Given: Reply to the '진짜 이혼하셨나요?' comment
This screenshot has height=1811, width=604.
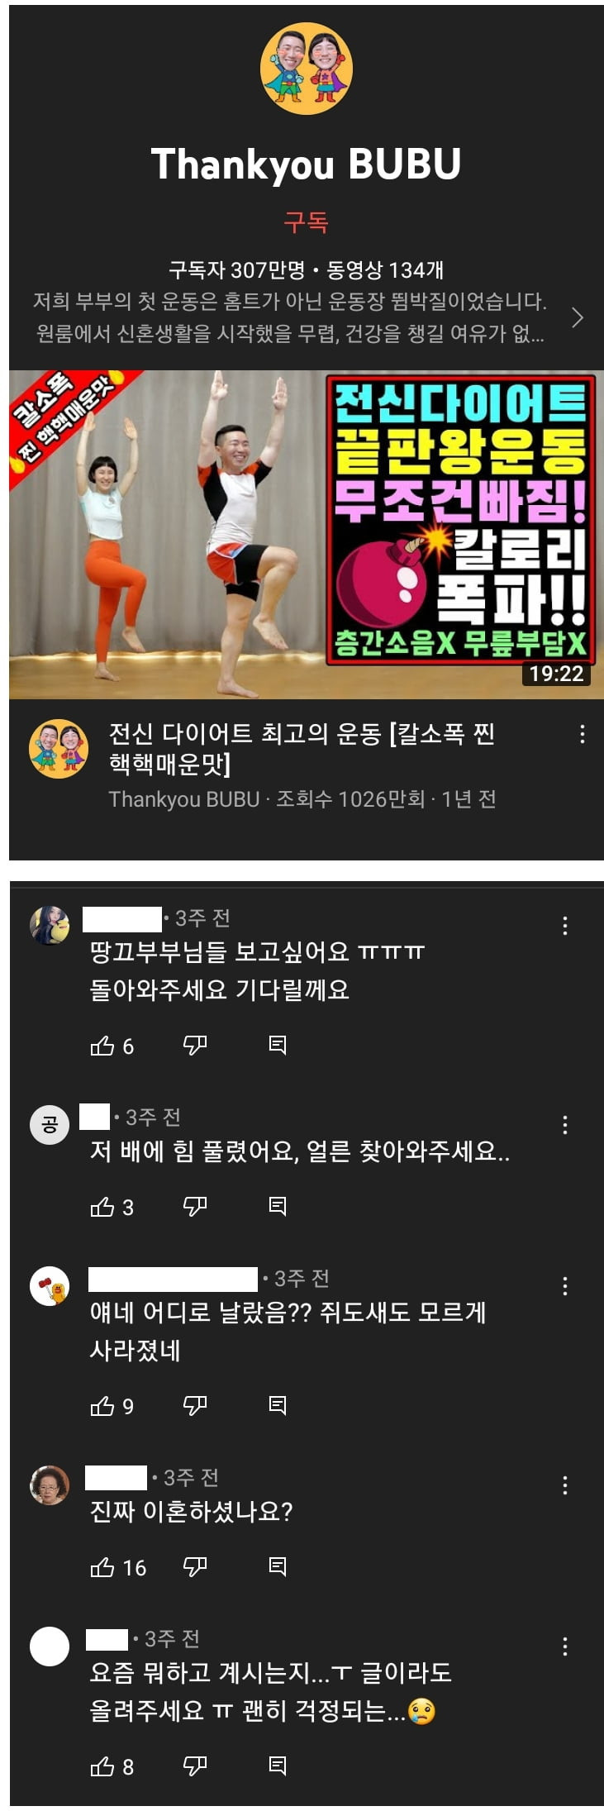Looking at the screenshot, I should tap(278, 1566).
